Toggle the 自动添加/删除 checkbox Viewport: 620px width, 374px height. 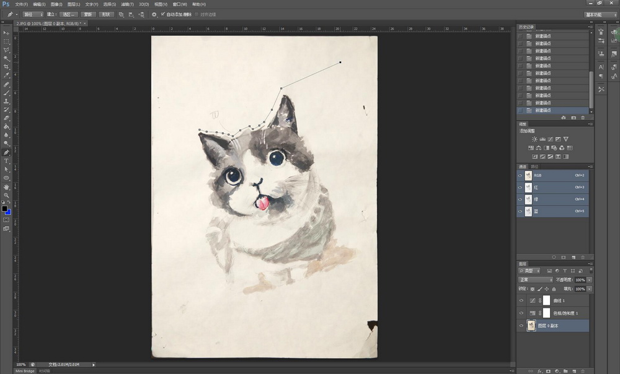pos(162,14)
